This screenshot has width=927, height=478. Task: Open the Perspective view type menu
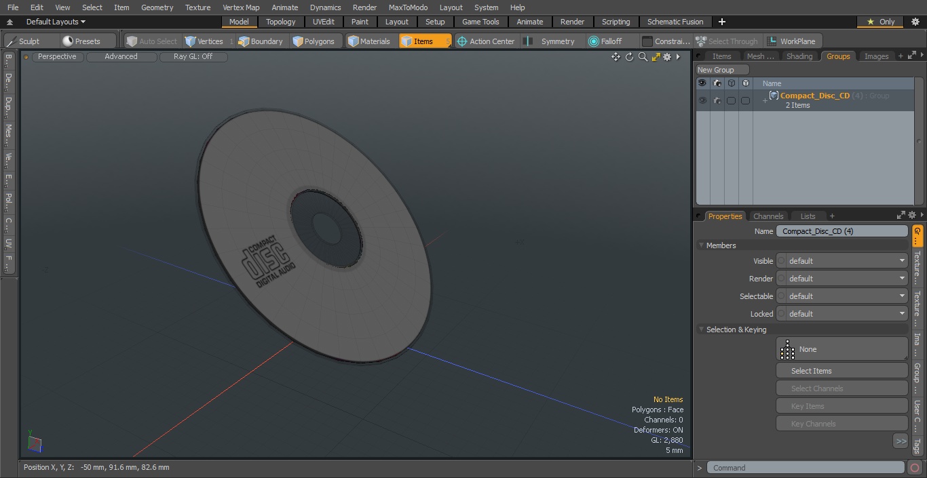[x=57, y=57]
